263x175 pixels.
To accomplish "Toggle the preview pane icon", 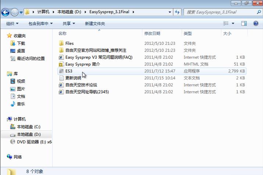I will pyautogui.click(x=244, y=23).
